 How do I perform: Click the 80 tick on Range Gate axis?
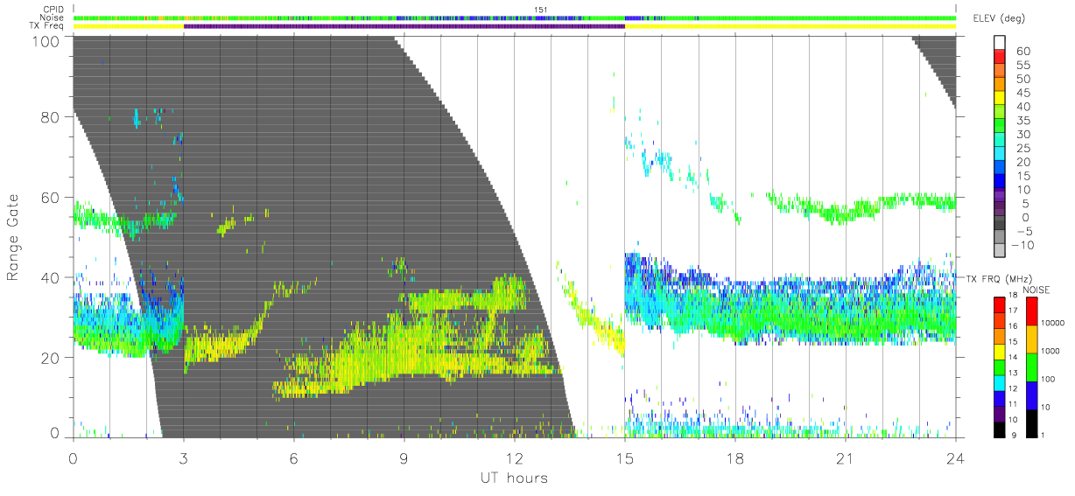click(51, 117)
